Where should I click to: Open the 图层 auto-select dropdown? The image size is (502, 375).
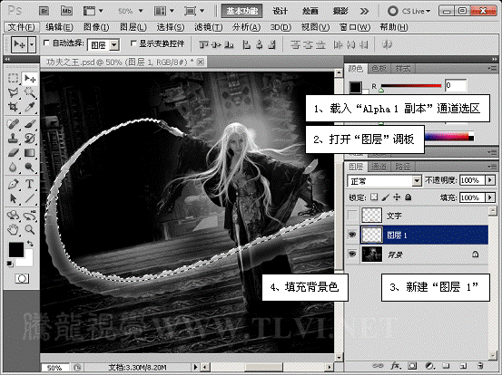(x=114, y=44)
